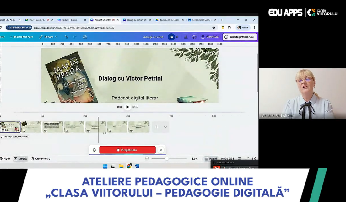
Task: Click 'Adaugă conținut audio' button
Action: (x=14, y=137)
